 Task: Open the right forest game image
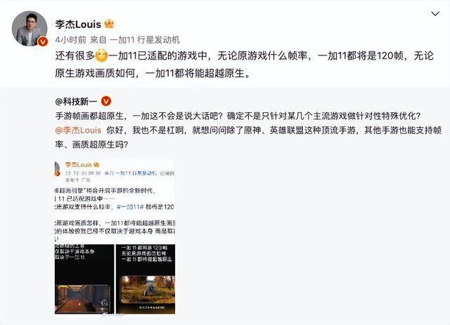click(x=146, y=279)
